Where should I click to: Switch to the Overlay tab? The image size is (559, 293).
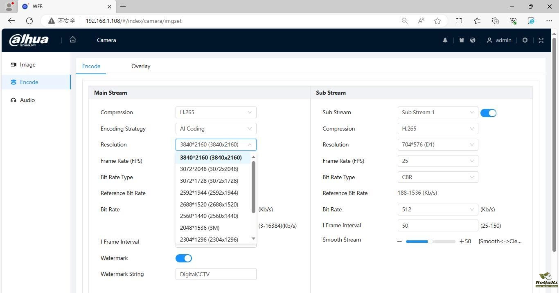point(141,66)
